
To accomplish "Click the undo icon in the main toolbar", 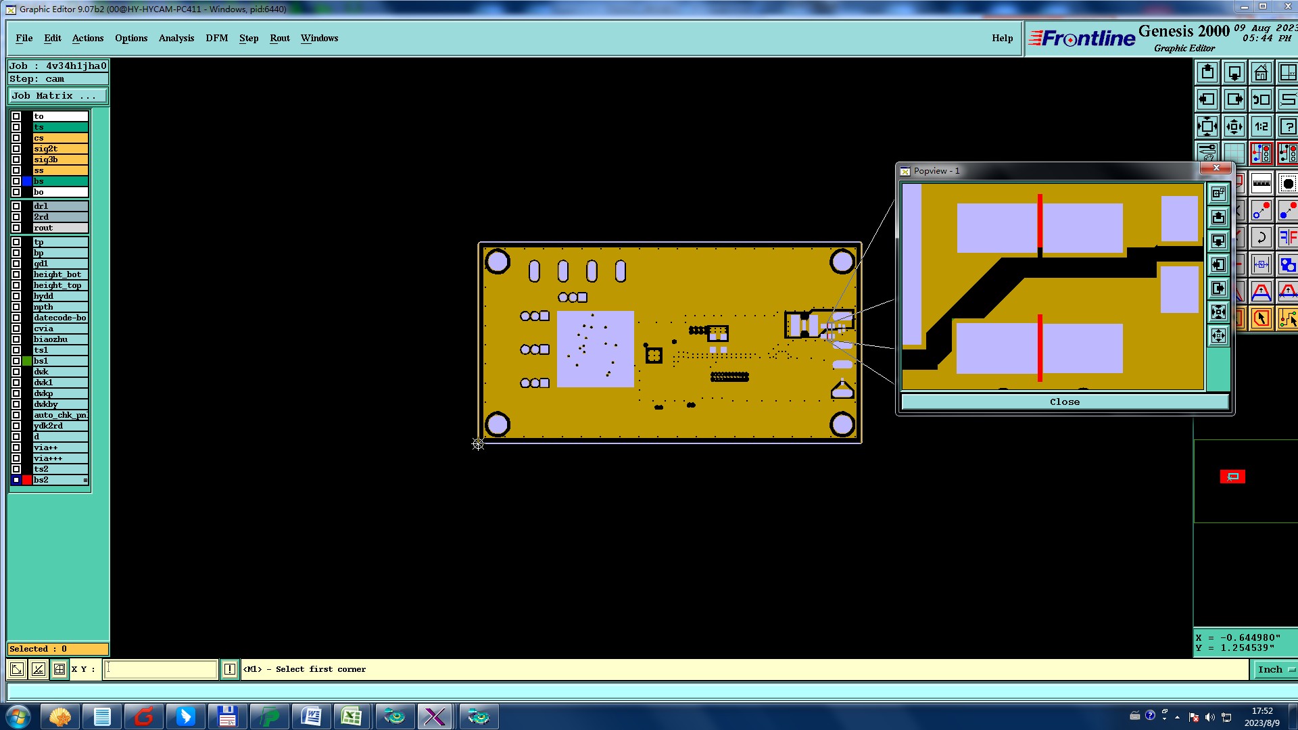I will coord(1261,237).
